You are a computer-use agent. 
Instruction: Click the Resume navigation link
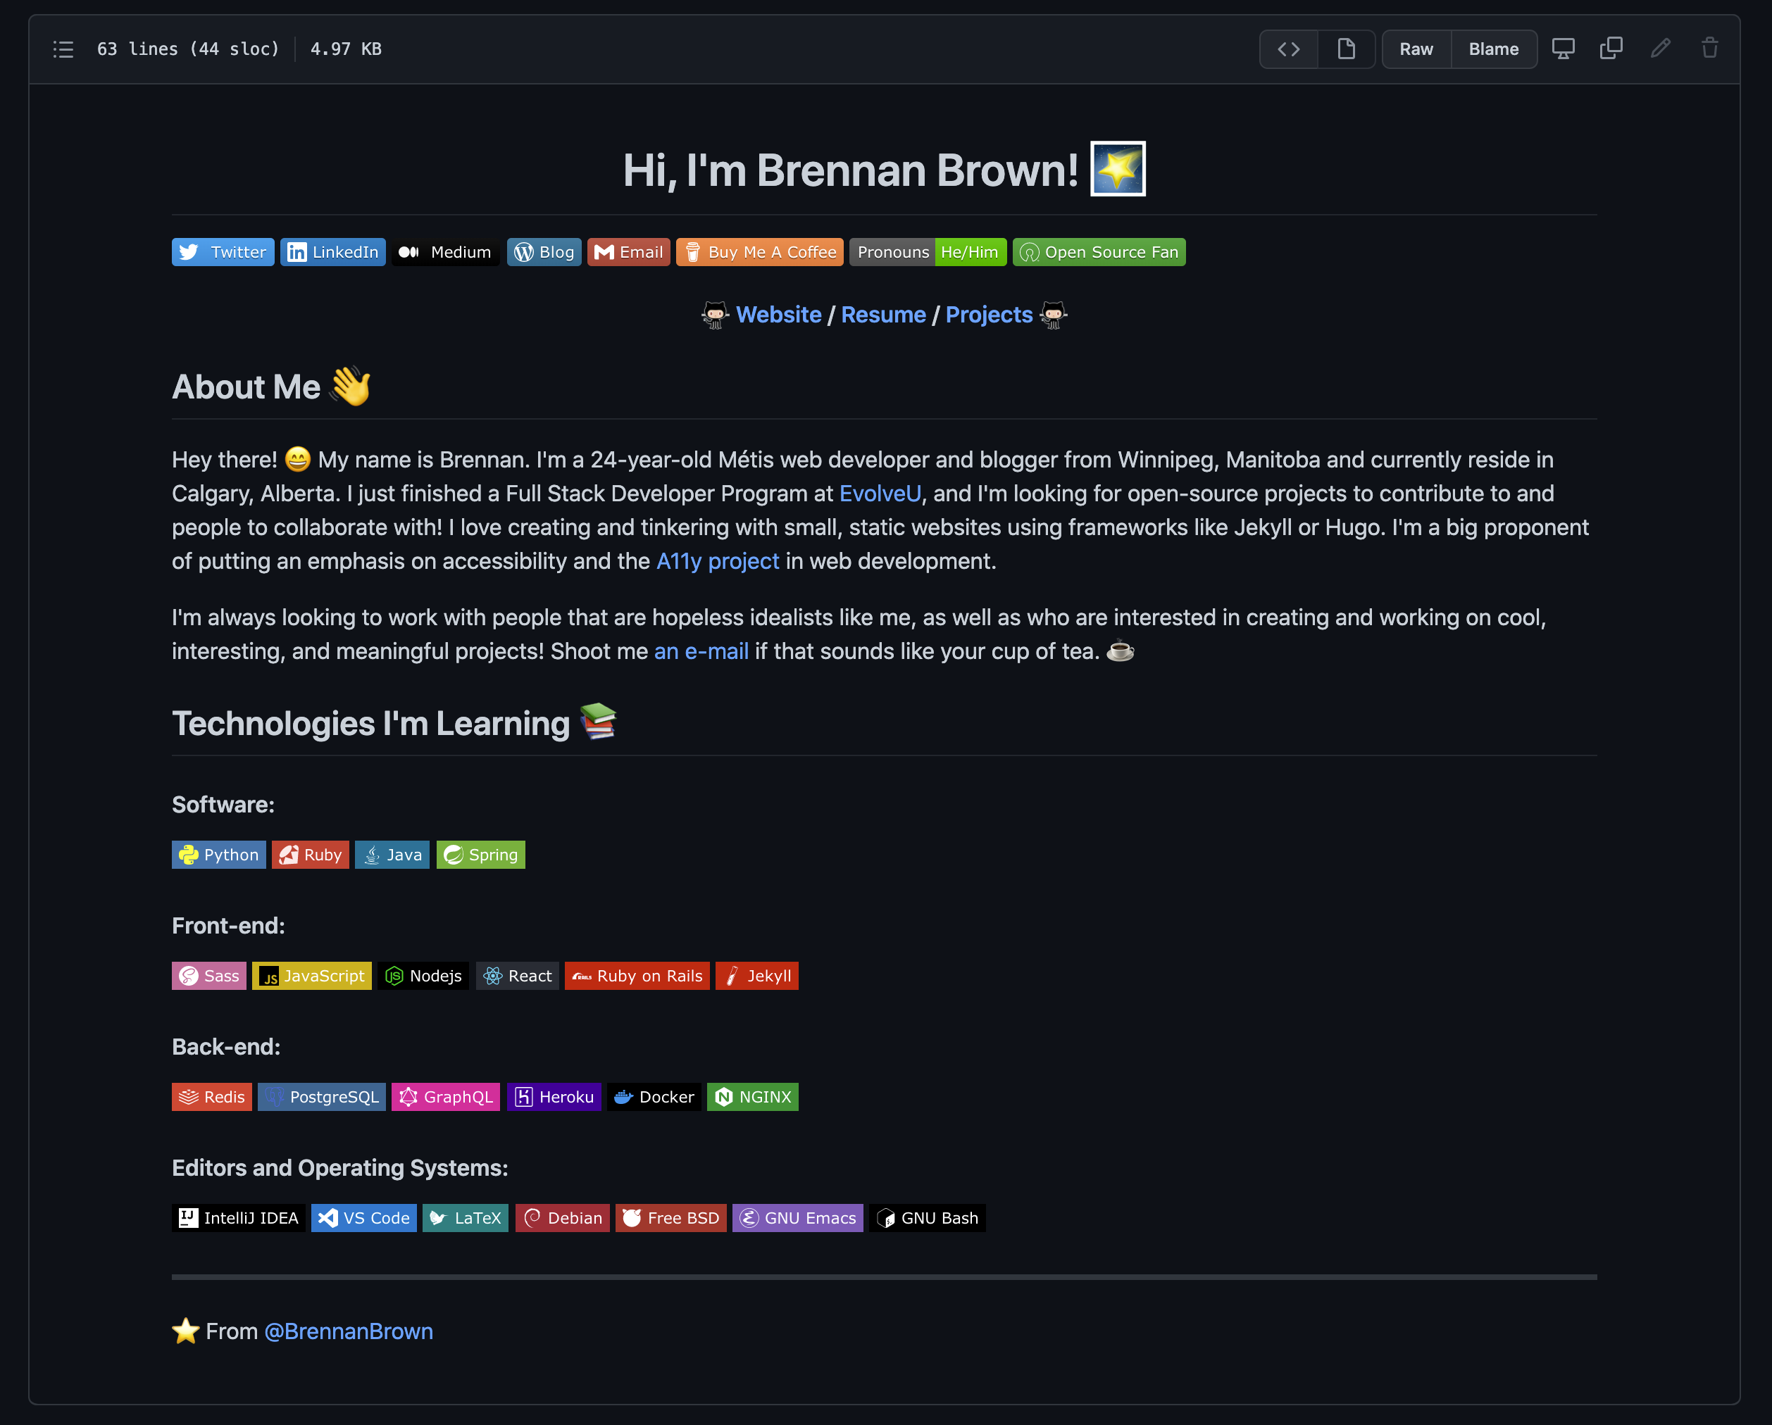(883, 314)
